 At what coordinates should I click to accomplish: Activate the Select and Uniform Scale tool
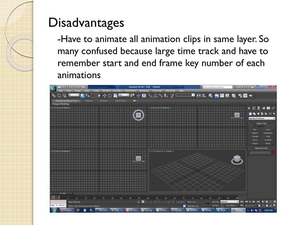coord(115,95)
